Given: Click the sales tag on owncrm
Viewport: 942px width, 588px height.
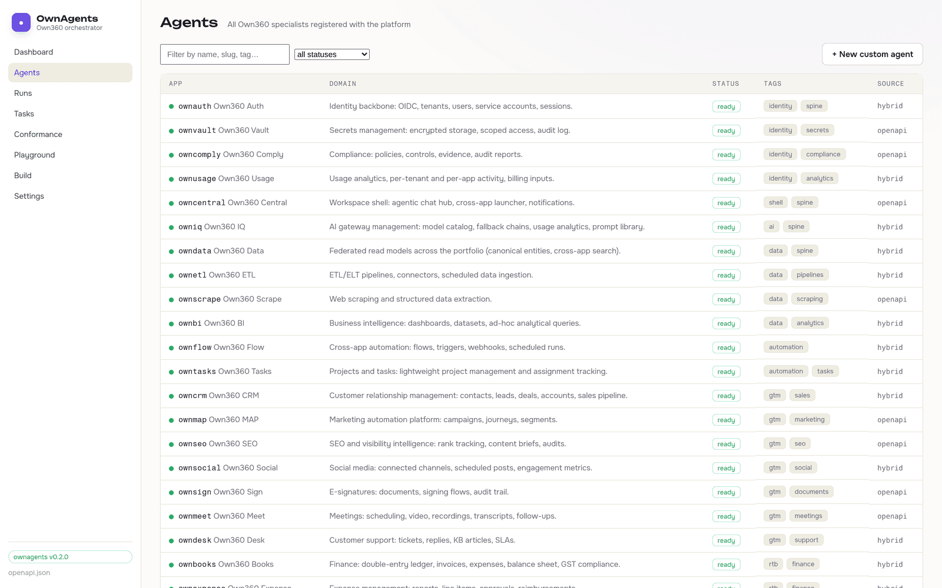Looking at the screenshot, I should click(x=802, y=396).
